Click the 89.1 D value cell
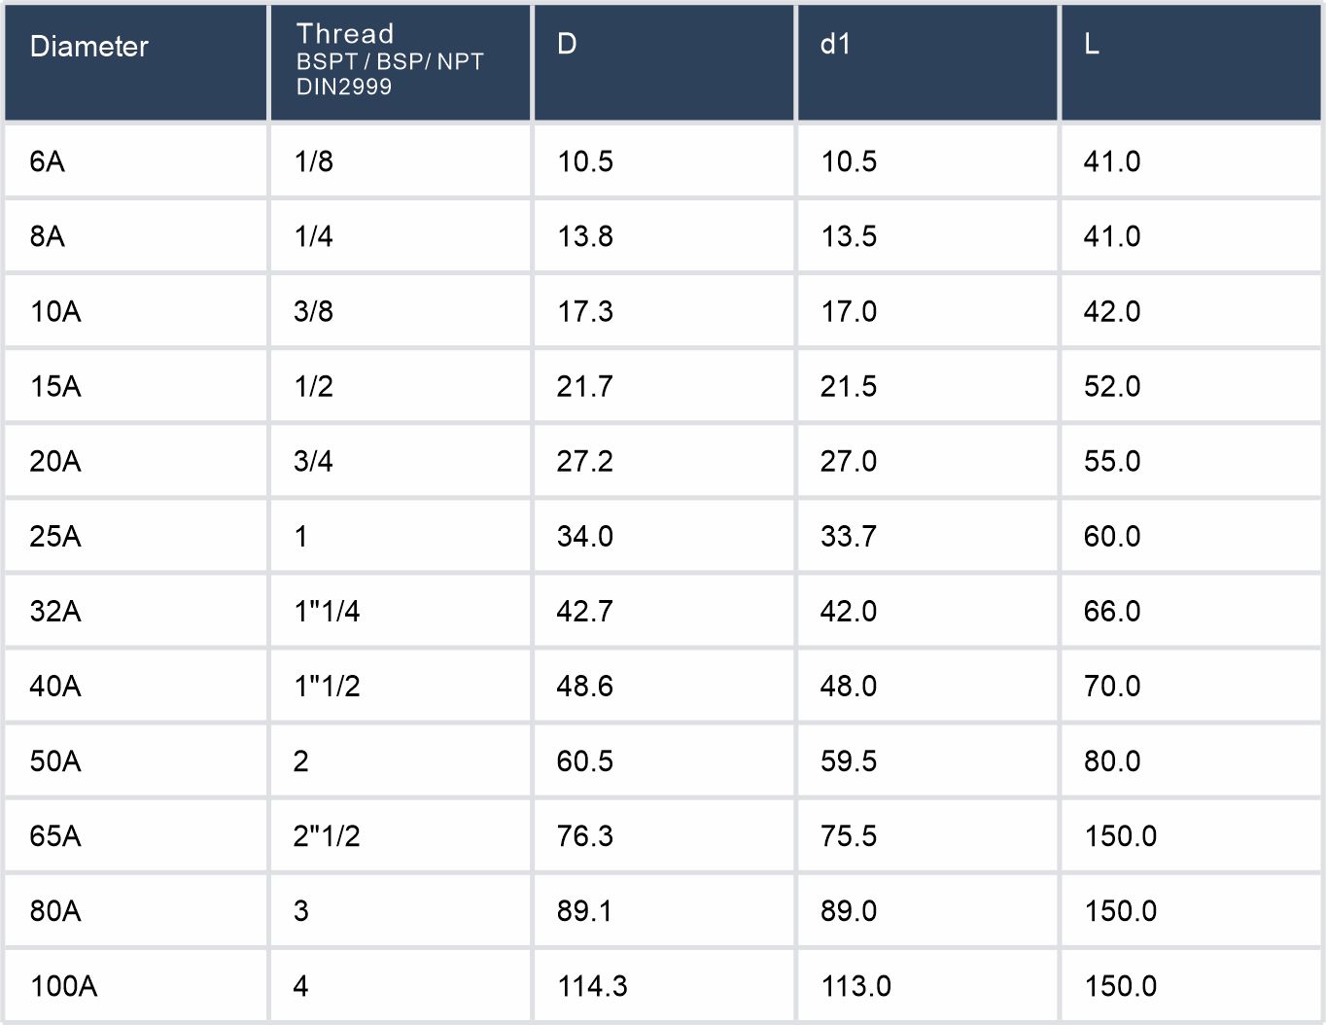 tap(585, 910)
